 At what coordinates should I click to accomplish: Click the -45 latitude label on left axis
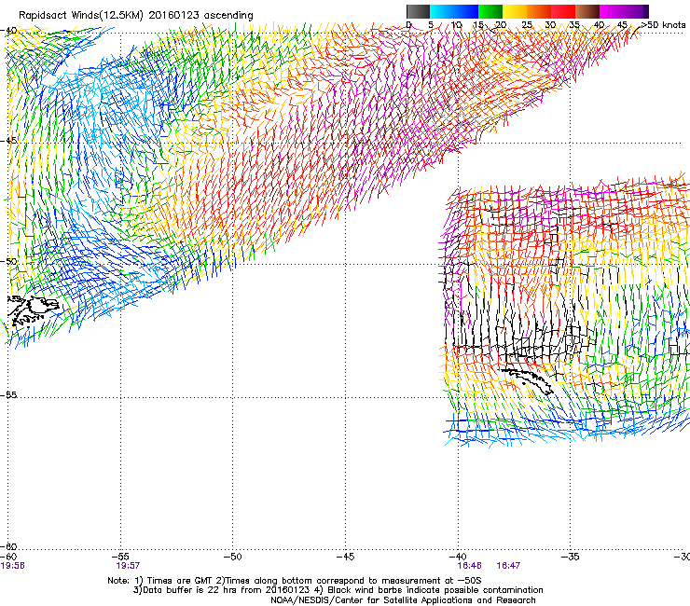coord(8,141)
